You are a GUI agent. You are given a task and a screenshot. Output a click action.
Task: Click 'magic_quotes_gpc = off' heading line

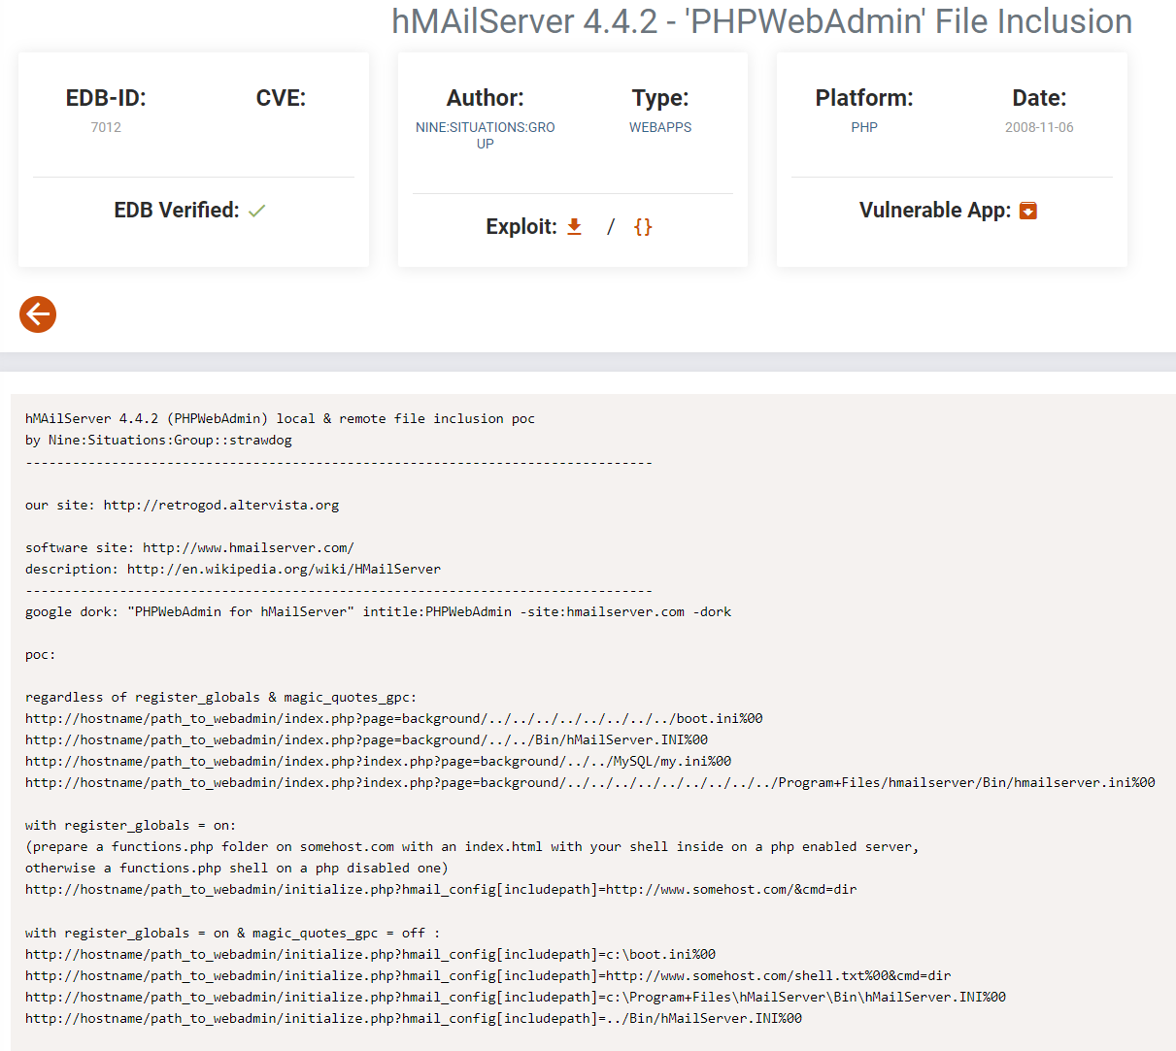click(x=233, y=933)
